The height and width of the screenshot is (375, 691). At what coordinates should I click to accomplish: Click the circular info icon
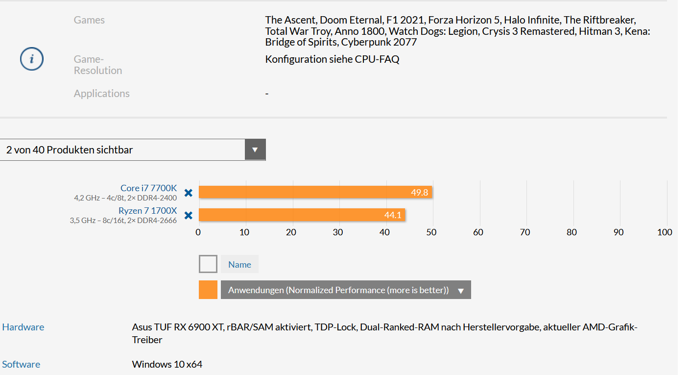(x=32, y=59)
